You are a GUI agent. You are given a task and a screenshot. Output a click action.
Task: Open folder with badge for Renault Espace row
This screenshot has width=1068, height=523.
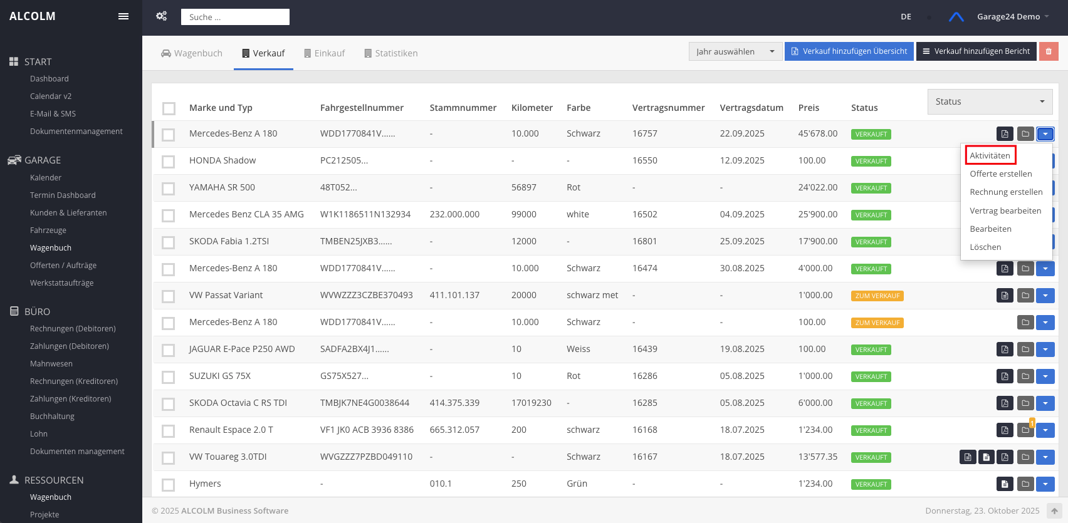click(x=1025, y=430)
